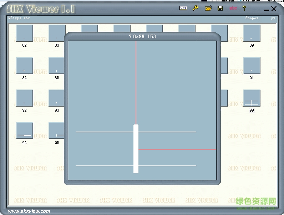The width and height of the screenshot is (284, 215).
Task: Open help with the question mark icon
Action: tap(244, 8)
